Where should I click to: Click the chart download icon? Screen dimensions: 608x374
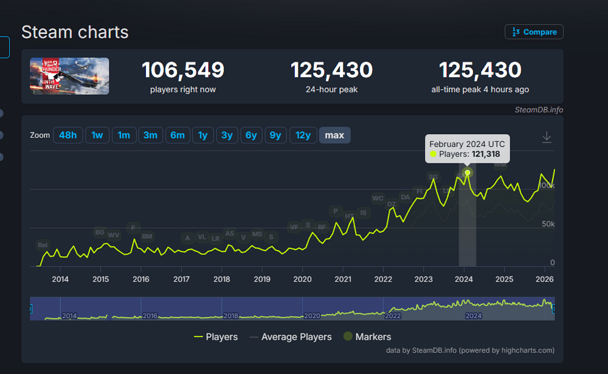pos(547,137)
